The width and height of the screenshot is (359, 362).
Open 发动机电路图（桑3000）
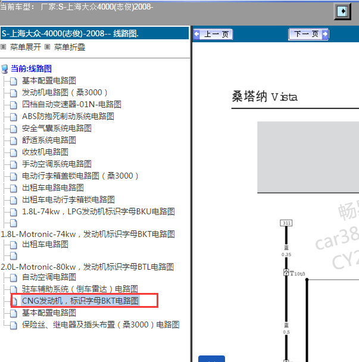pyautogui.click(x=65, y=92)
